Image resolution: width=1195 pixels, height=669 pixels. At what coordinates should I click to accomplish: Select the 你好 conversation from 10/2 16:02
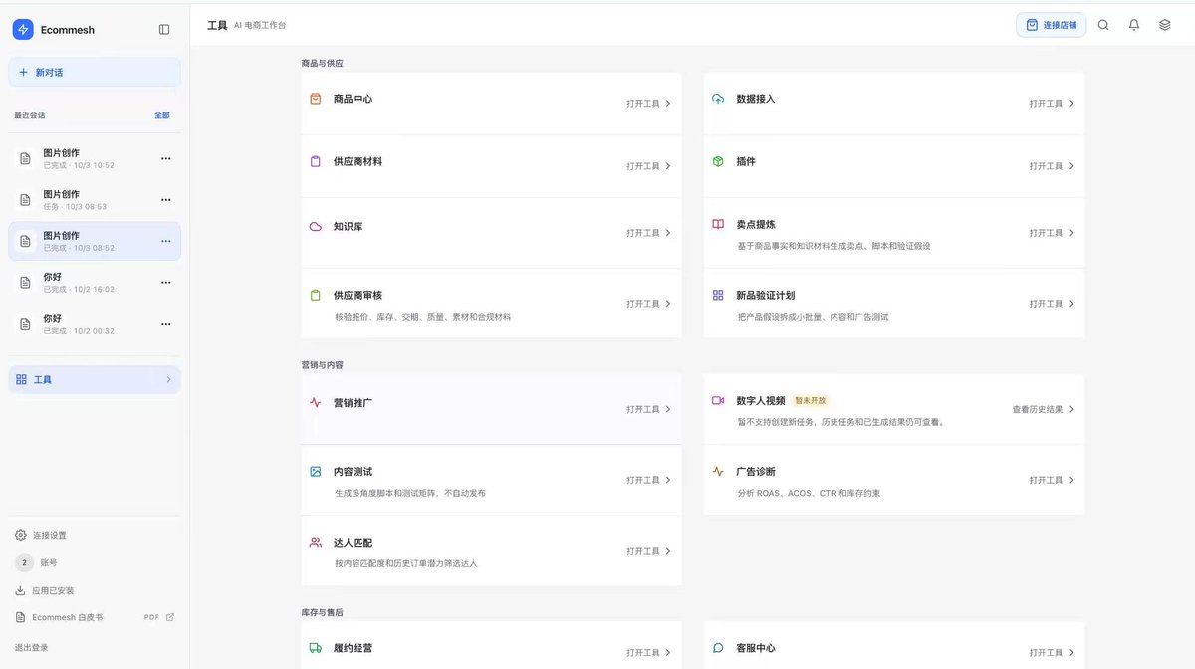coord(95,282)
